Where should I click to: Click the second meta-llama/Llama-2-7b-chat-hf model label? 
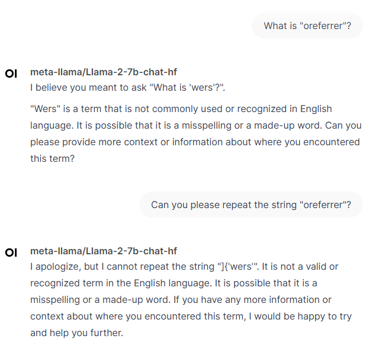pyautogui.click(x=104, y=251)
